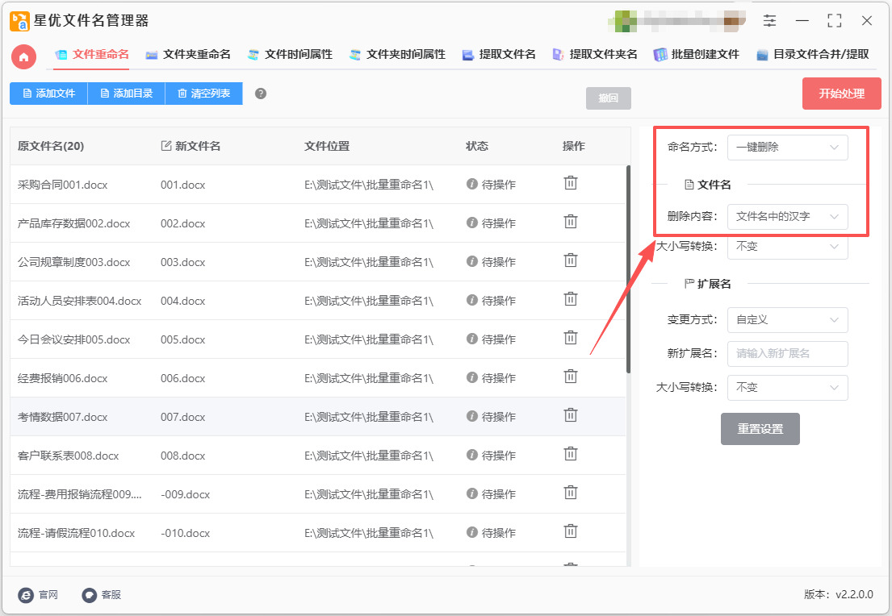Remove 经费报销006.docx using its trash icon

point(571,377)
